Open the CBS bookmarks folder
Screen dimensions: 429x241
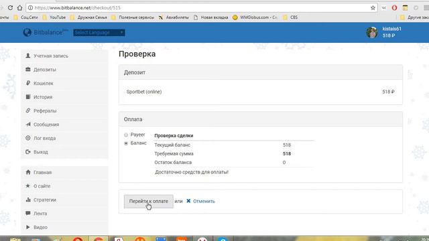pyautogui.click(x=290, y=17)
